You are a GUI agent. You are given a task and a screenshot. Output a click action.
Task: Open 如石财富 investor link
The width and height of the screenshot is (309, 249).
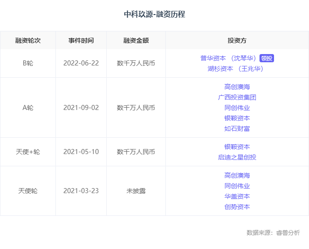[237, 129]
